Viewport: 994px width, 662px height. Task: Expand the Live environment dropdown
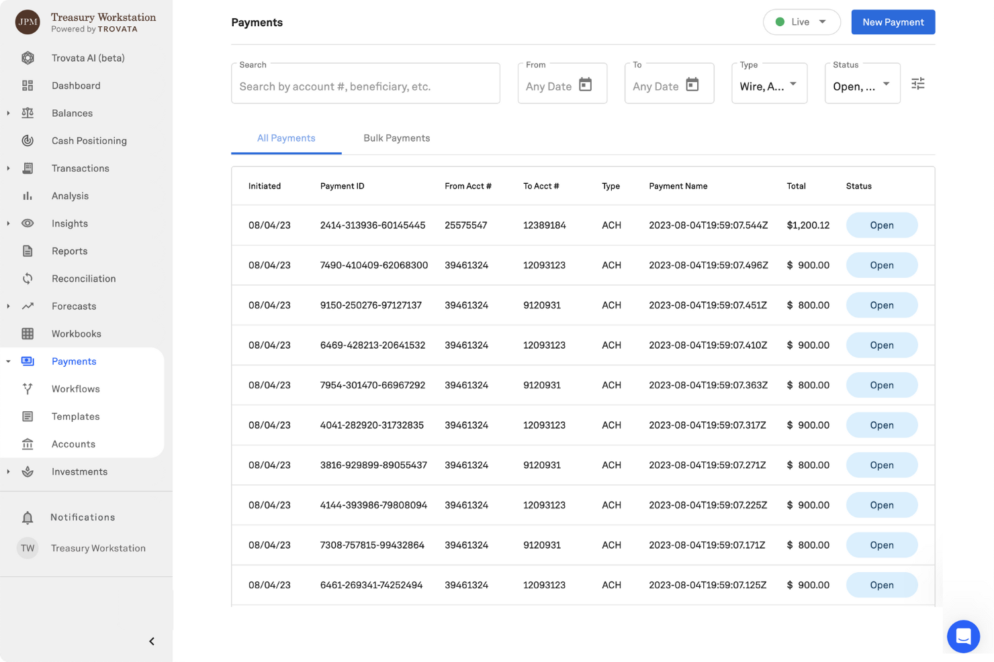click(802, 21)
